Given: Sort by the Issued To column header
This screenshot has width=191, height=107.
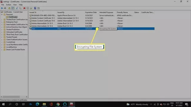Looking at the screenshot, I should [x=43, y=12].
